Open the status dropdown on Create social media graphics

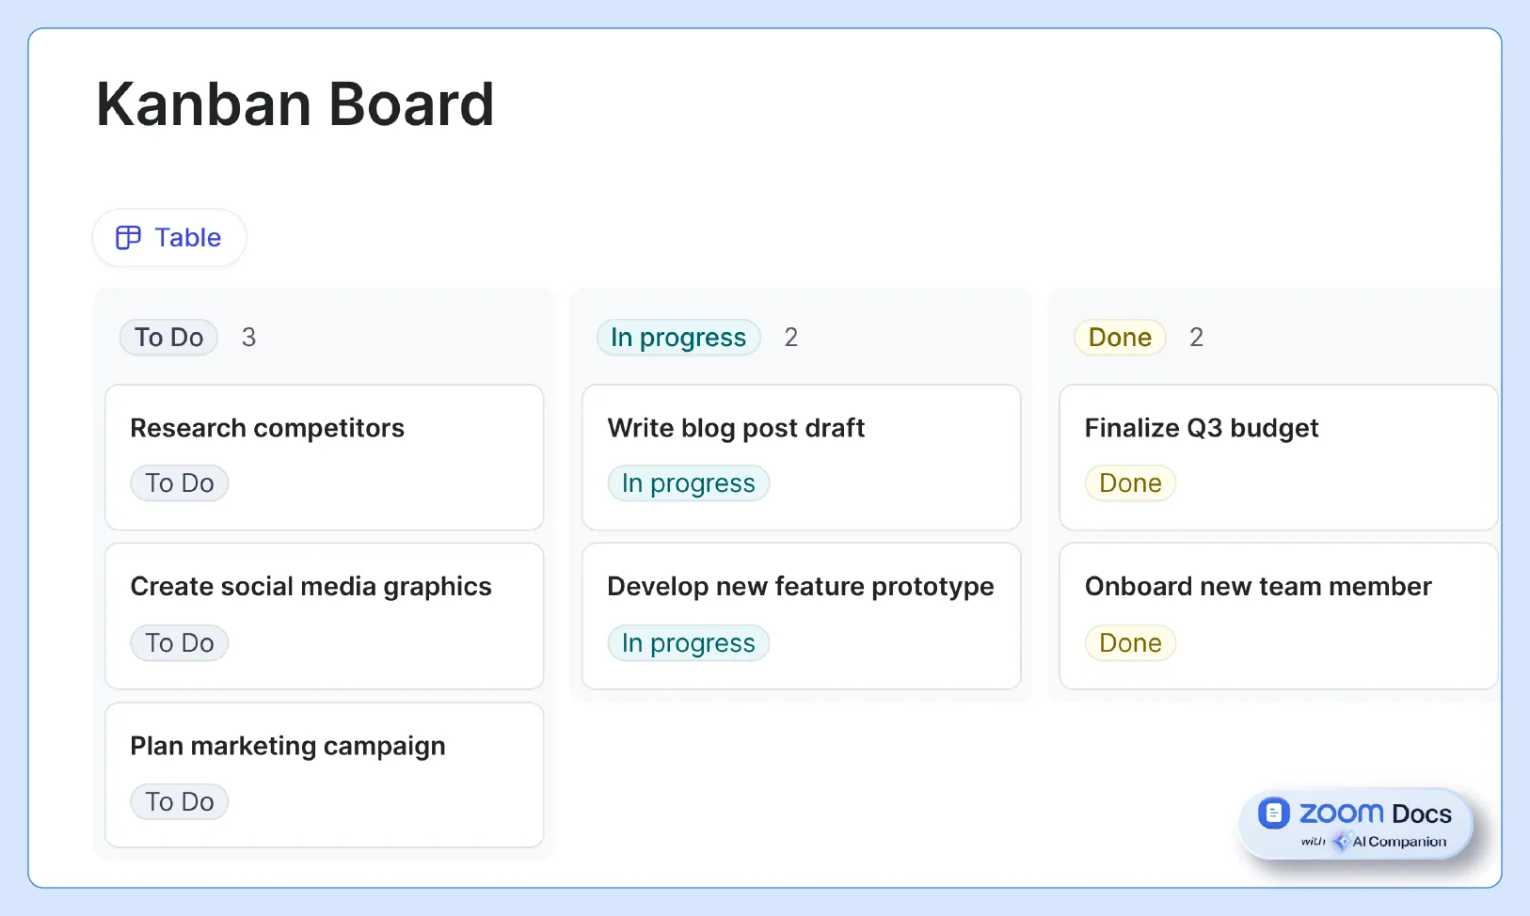click(179, 642)
